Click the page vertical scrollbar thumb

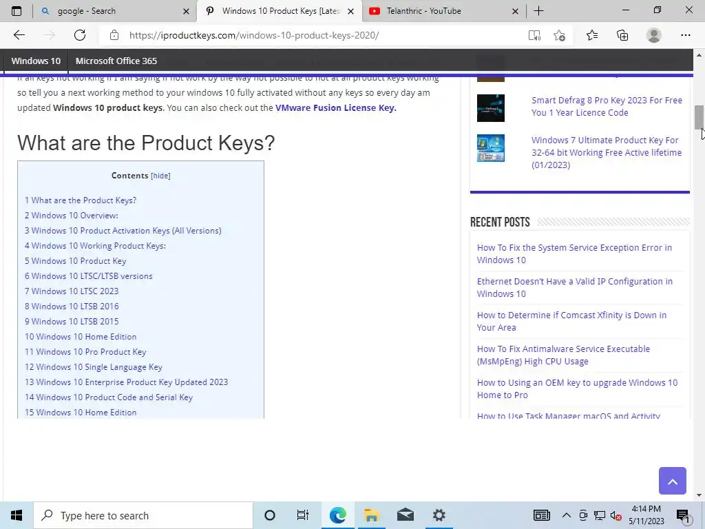[x=699, y=117]
